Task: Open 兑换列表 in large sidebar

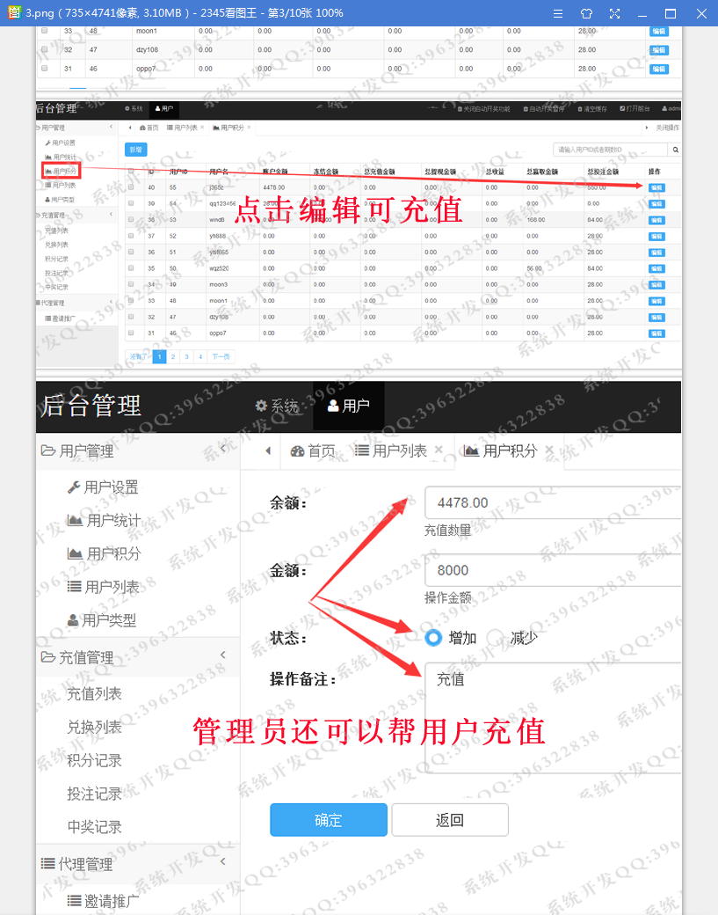Action: 94,727
